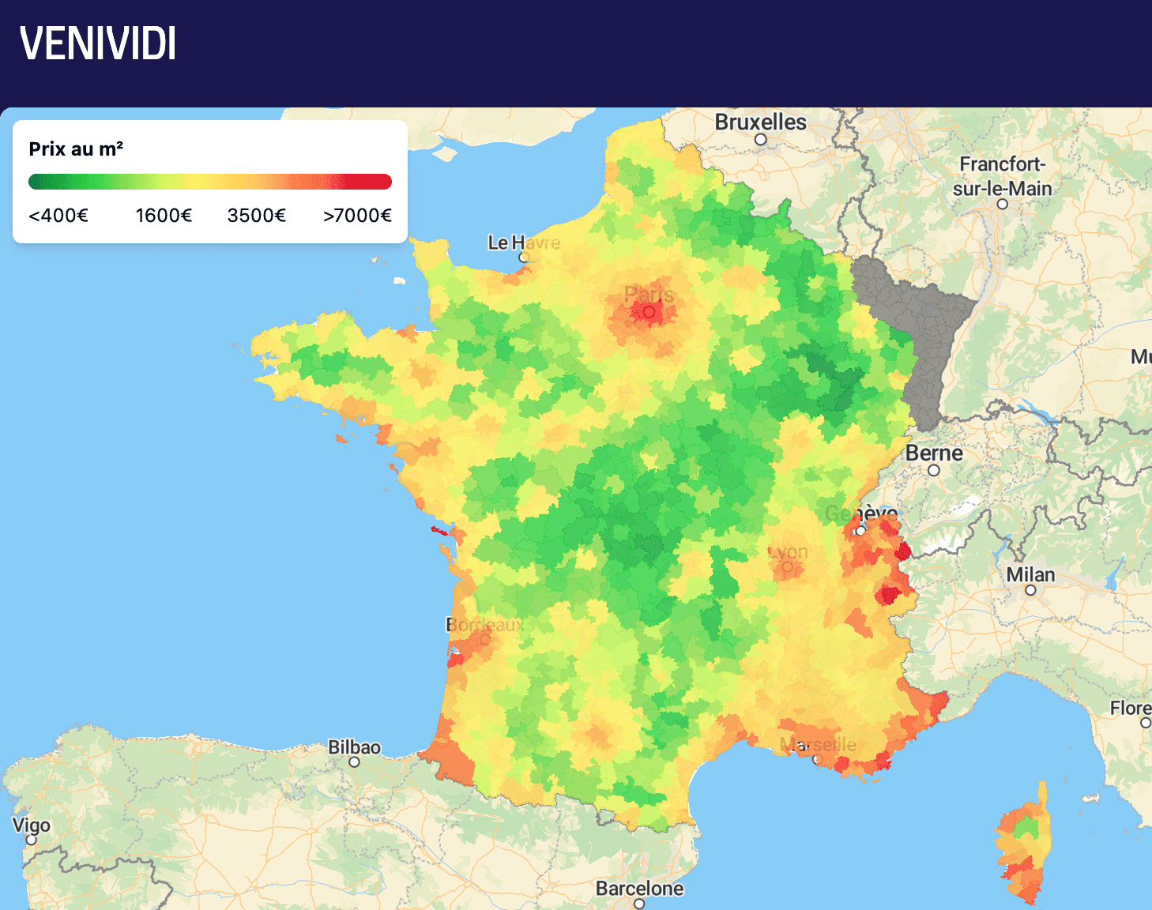
Task: Click the Francfort-sur-le-Main city marker
Action: coord(1003,204)
